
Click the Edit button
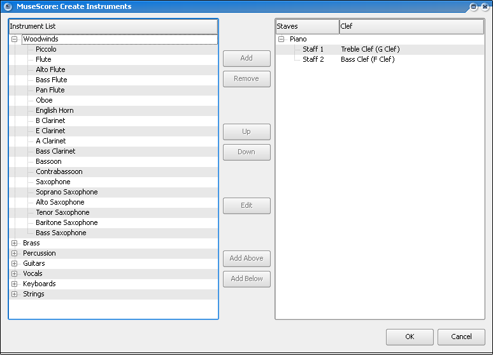tap(246, 205)
